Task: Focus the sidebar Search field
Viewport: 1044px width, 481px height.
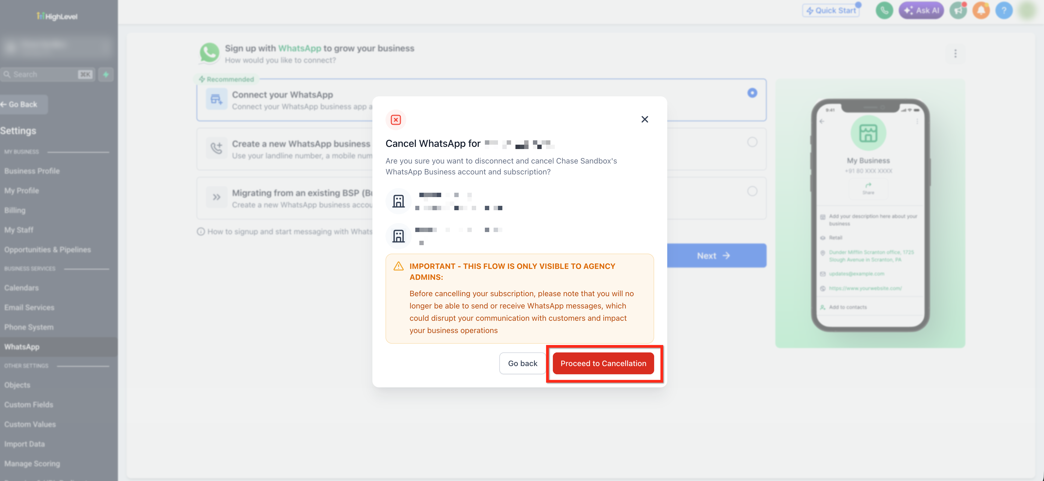Action: pyautogui.click(x=48, y=75)
